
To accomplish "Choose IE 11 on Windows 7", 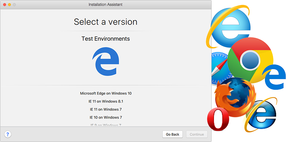I will (x=106, y=109).
